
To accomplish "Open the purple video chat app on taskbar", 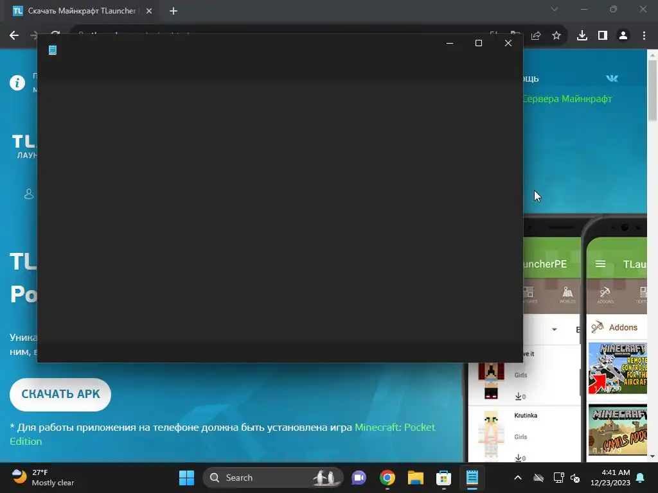I will click(359, 478).
